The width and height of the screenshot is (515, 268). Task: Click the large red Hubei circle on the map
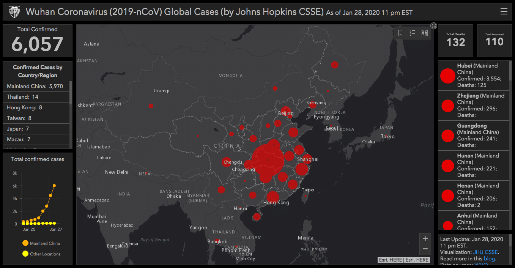268,160
